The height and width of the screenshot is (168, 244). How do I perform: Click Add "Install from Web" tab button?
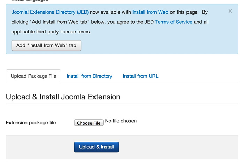click(46, 45)
